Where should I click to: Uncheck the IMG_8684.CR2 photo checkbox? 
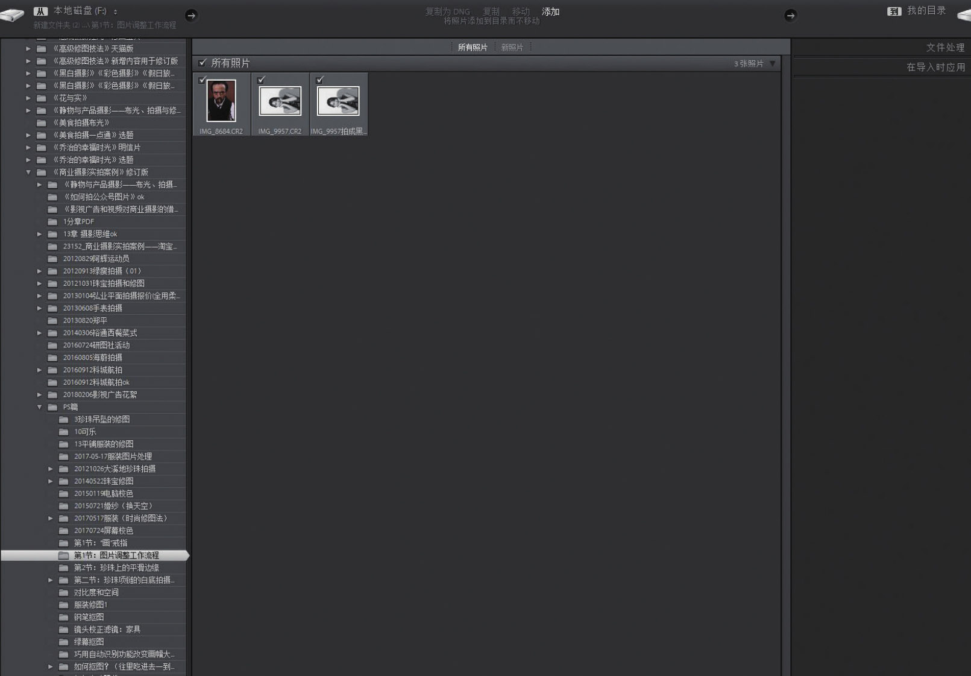tap(203, 80)
